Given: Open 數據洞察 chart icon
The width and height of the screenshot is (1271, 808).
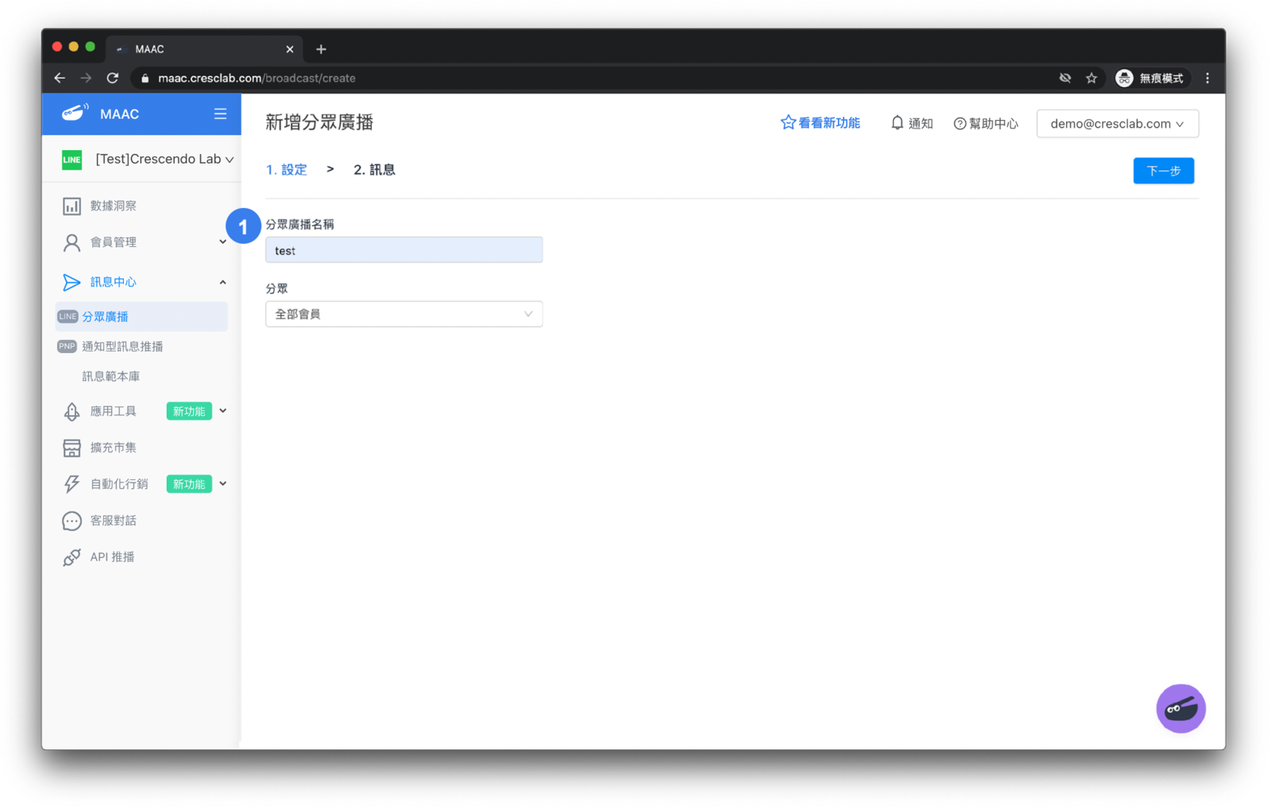Looking at the screenshot, I should coord(71,206).
